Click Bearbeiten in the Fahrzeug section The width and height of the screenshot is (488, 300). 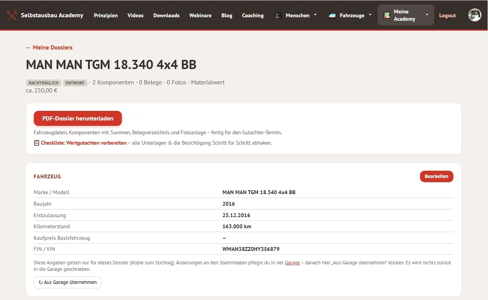(437, 176)
